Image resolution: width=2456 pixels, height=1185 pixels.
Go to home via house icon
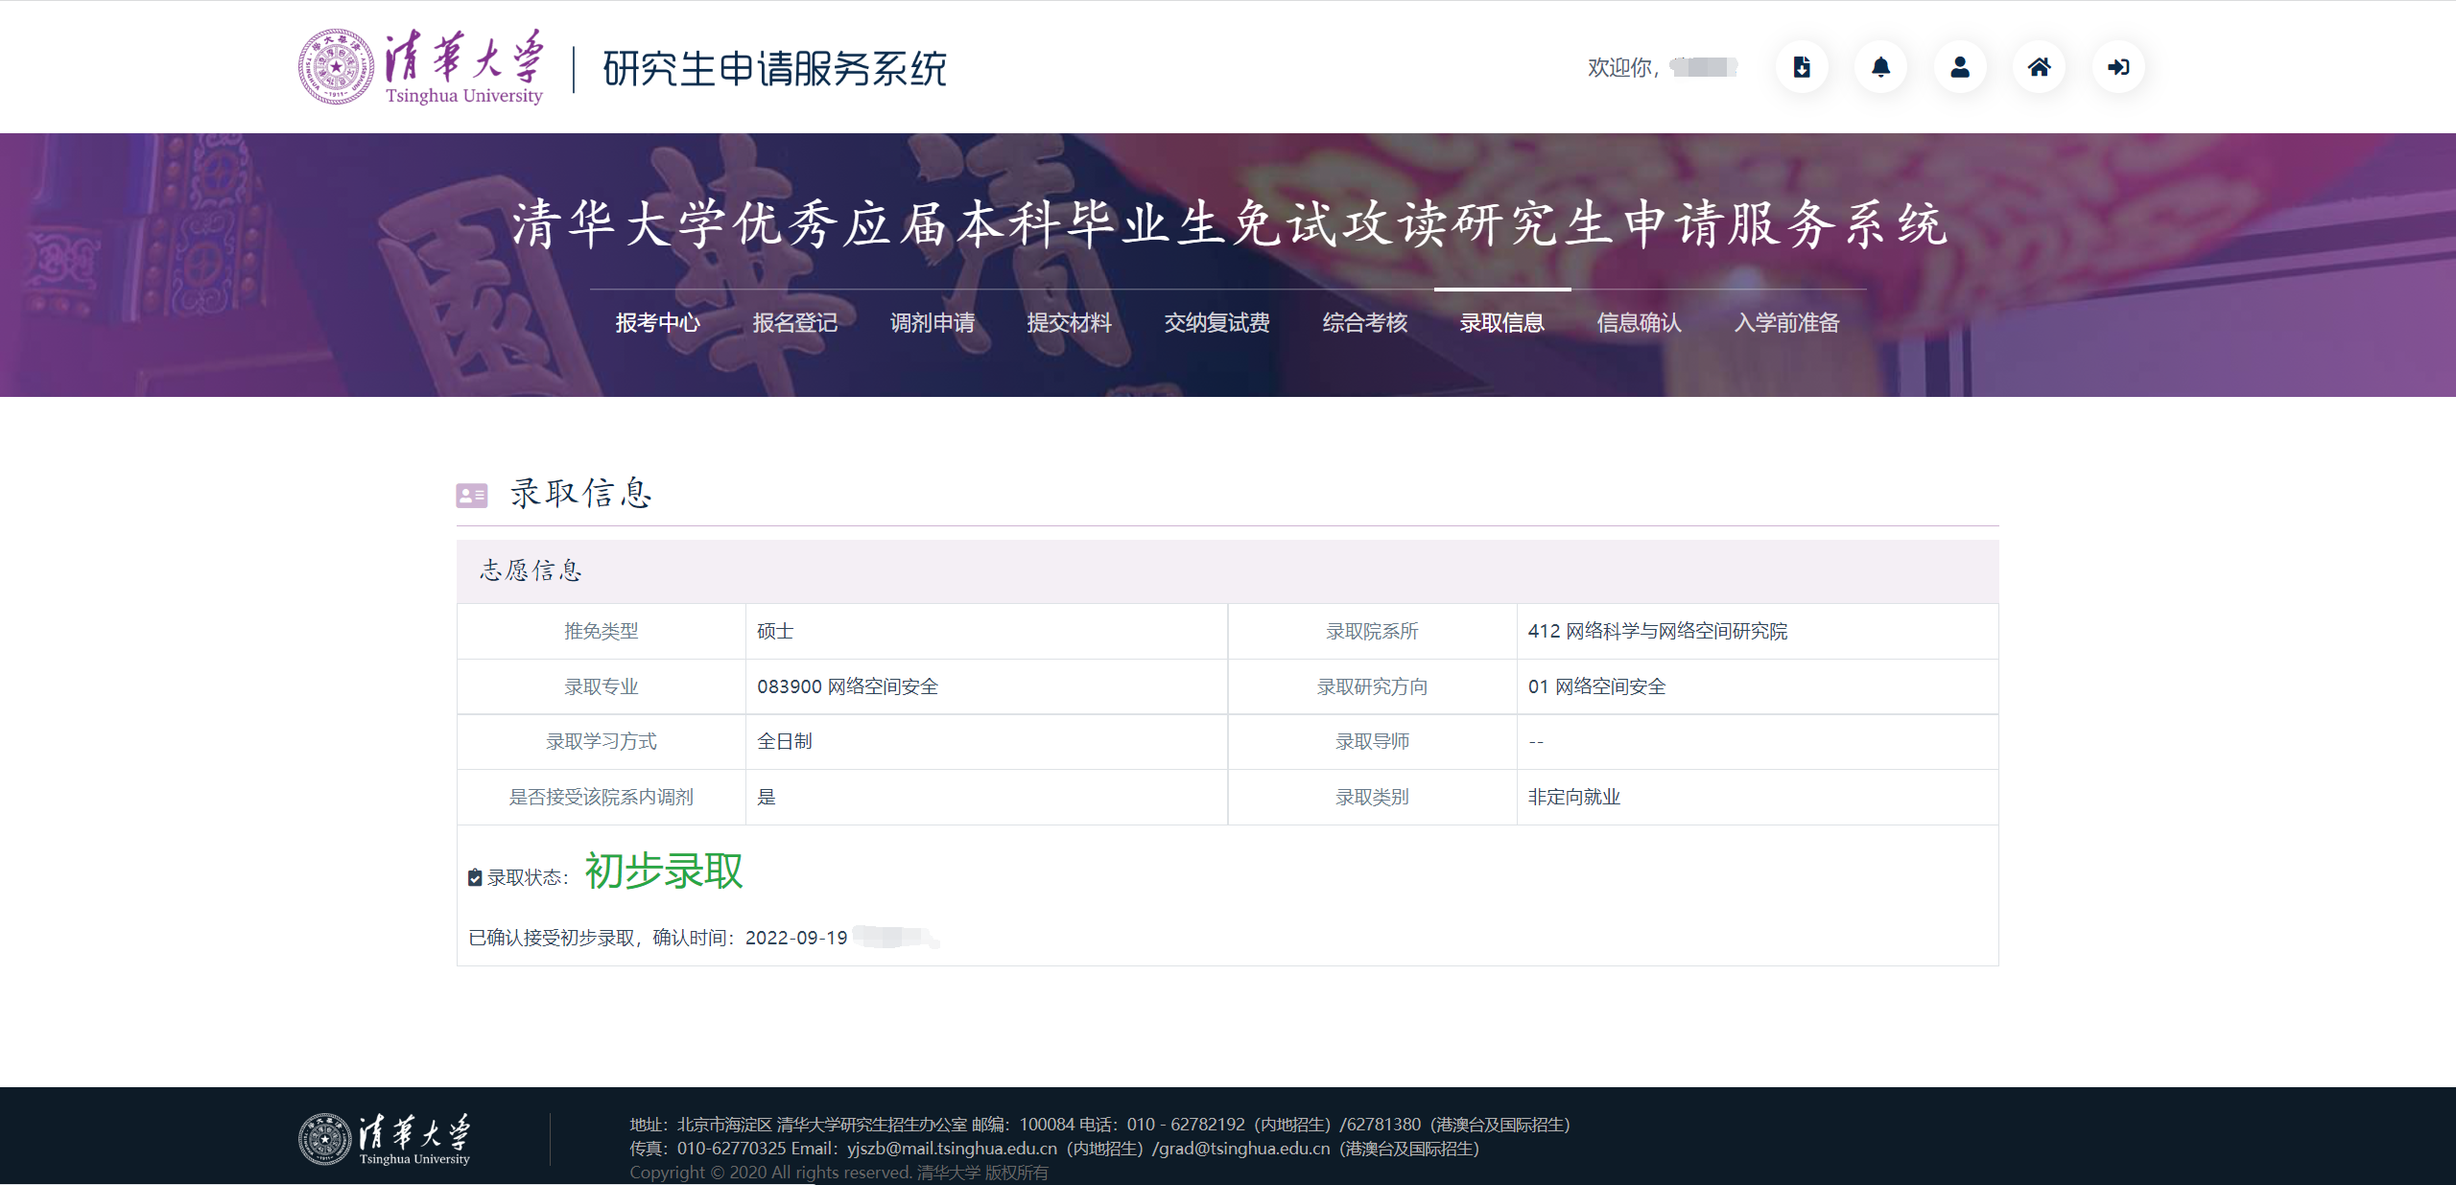click(2039, 67)
